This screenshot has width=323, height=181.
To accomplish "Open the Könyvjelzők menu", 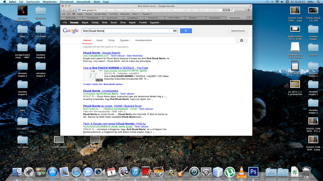I will [x=84, y=2].
